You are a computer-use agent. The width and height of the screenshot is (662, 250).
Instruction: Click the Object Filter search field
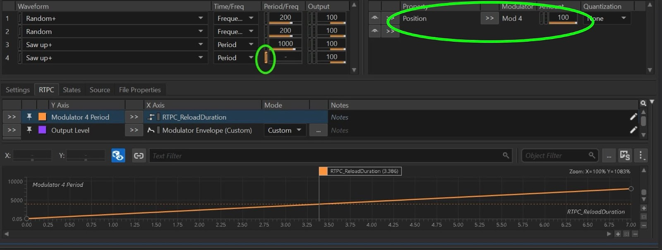pos(554,156)
